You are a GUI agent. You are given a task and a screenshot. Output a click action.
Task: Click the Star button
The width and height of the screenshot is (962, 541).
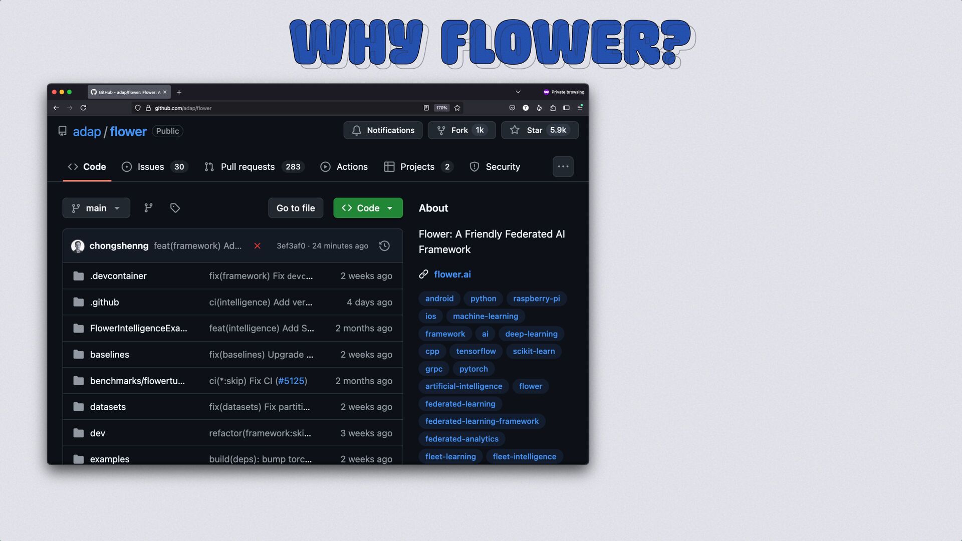point(540,130)
